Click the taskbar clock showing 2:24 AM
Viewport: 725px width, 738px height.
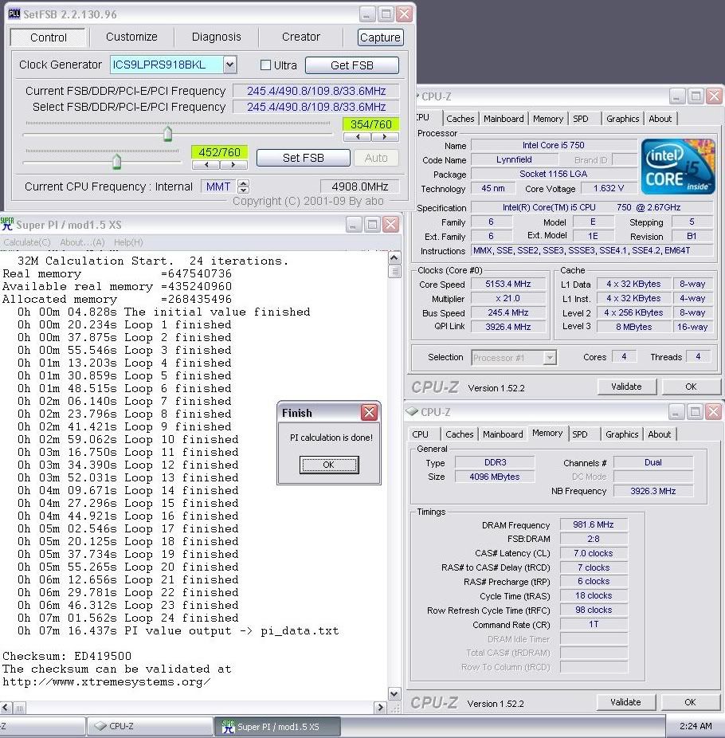[696, 726]
